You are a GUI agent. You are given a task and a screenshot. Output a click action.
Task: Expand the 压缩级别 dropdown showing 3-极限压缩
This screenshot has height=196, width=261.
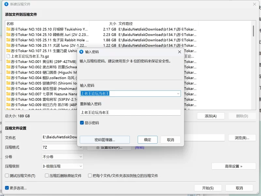point(81,166)
